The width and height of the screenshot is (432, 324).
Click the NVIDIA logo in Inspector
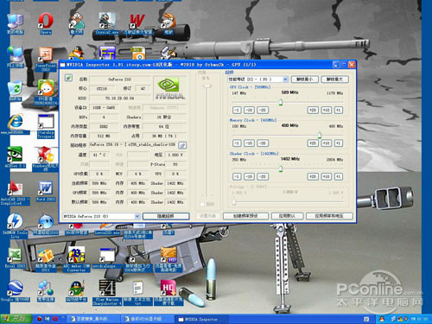(170, 88)
